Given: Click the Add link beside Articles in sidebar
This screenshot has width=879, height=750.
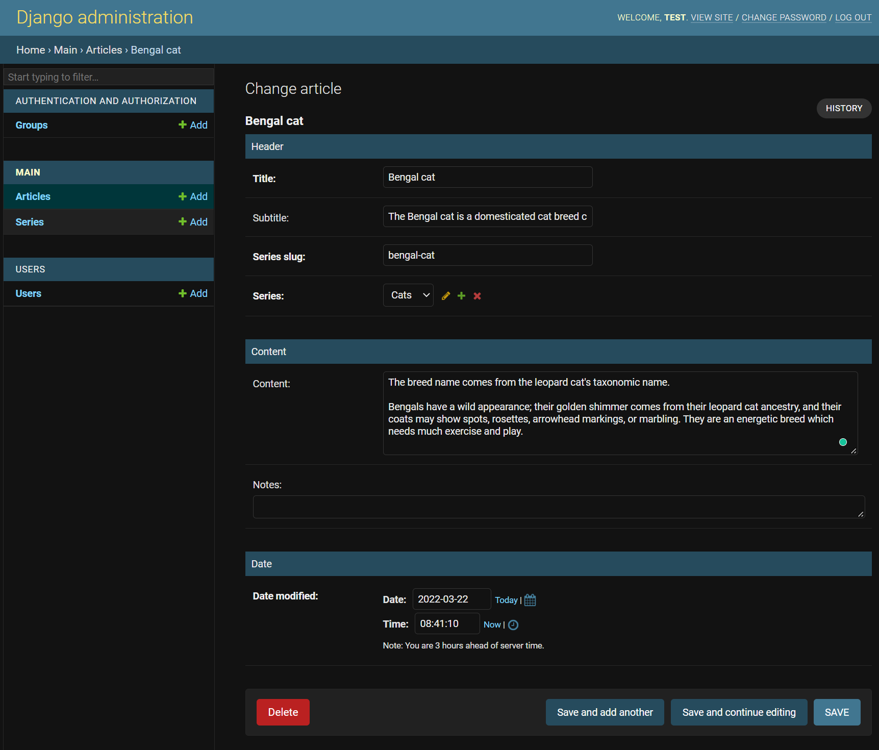Looking at the screenshot, I should pyautogui.click(x=193, y=196).
